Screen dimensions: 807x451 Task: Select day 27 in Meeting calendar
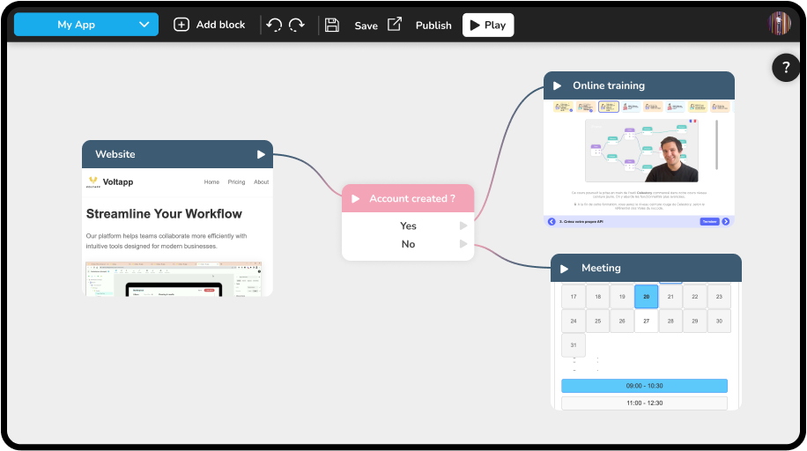click(x=647, y=321)
